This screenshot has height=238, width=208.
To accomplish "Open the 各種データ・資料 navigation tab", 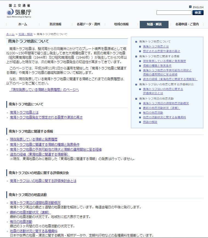I will tap(89, 24).
